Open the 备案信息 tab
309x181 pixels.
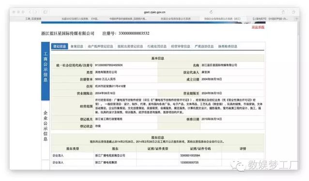coord(77,46)
